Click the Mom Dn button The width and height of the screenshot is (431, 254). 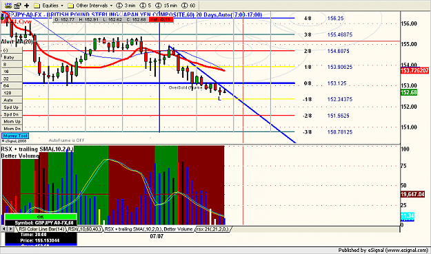(12, 129)
